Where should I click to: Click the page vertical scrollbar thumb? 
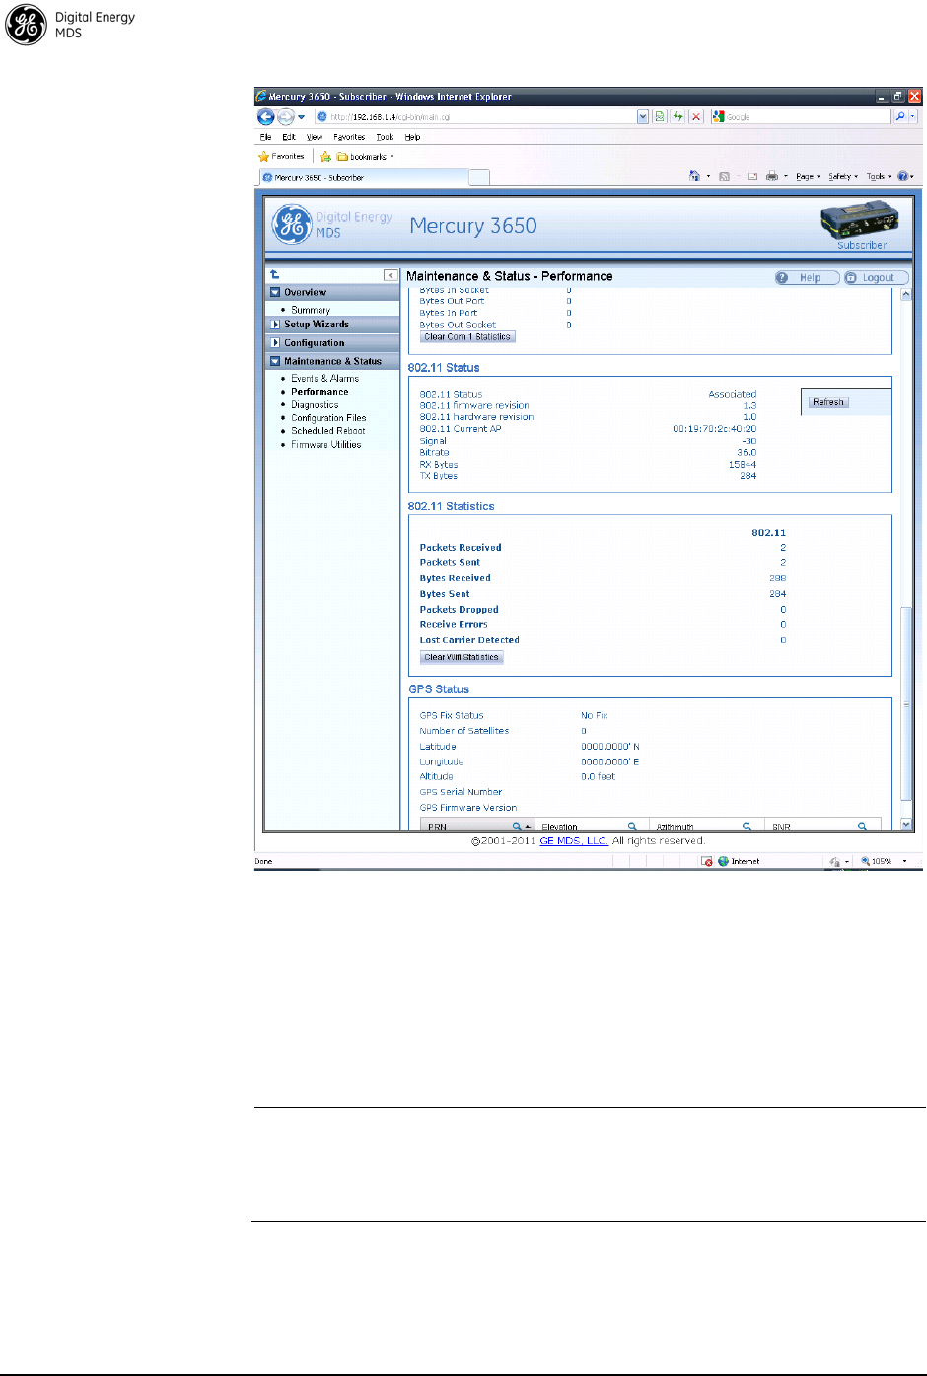[x=906, y=702]
